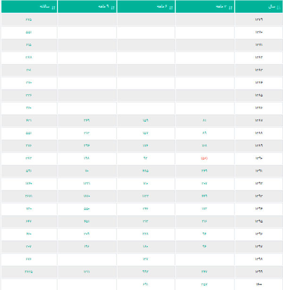
Task: Select year cell ۱۳۹۲
Action: coord(259,183)
